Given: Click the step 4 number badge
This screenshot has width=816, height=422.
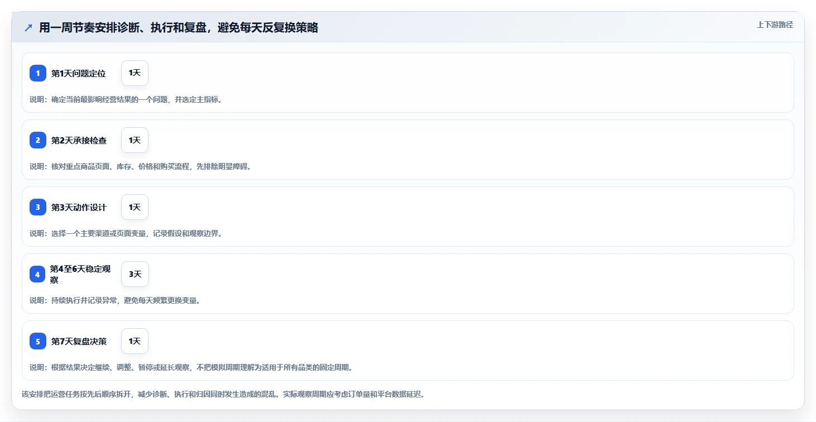Looking at the screenshot, I should [37, 274].
